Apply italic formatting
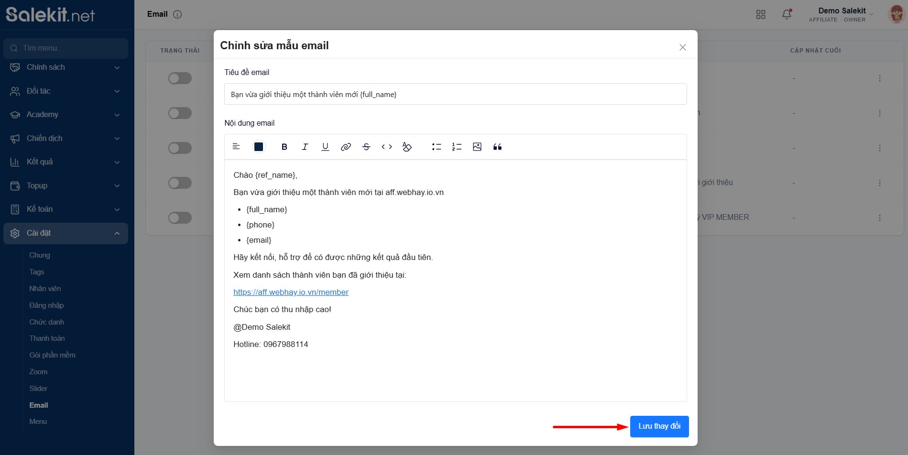908x455 pixels. click(305, 147)
